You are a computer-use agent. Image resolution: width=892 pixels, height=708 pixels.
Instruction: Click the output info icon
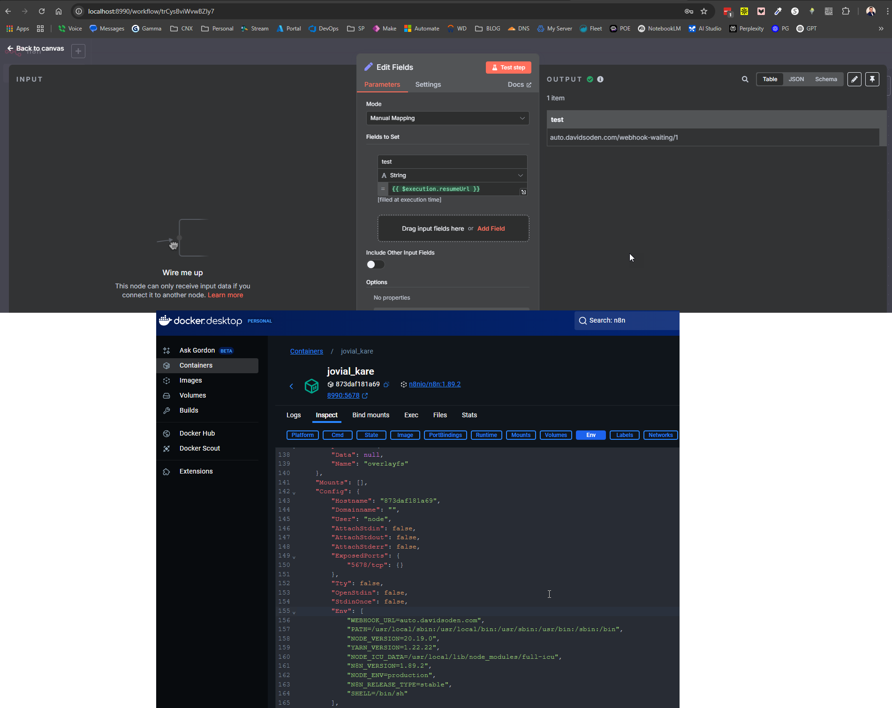click(x=600, y=79)
